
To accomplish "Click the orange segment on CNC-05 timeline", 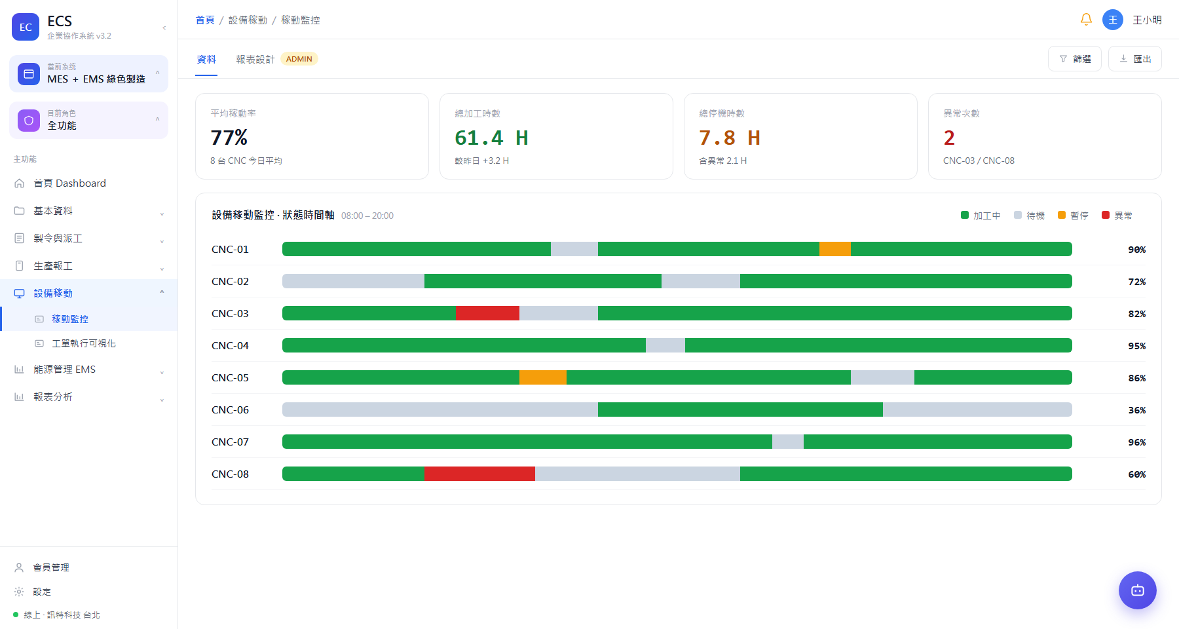I will (543, 377).
